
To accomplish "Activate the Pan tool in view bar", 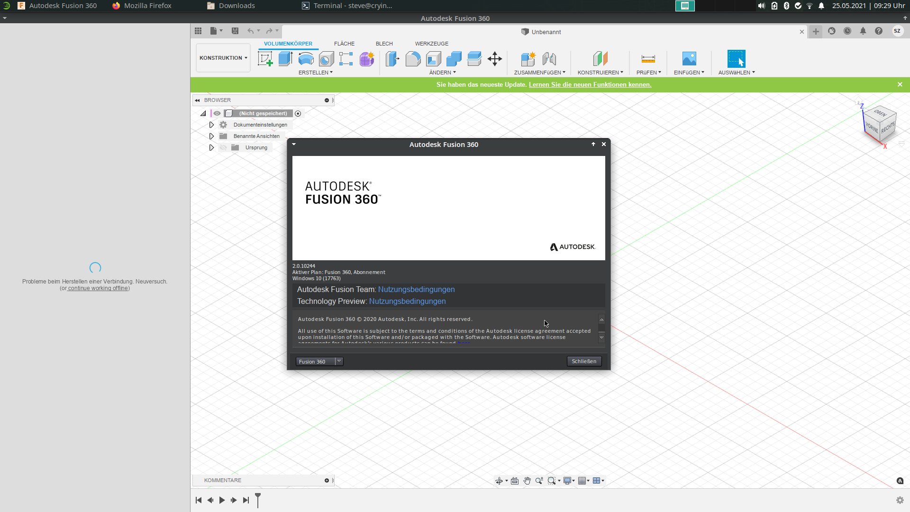I will pyautogui.click(x=527, y=480).
